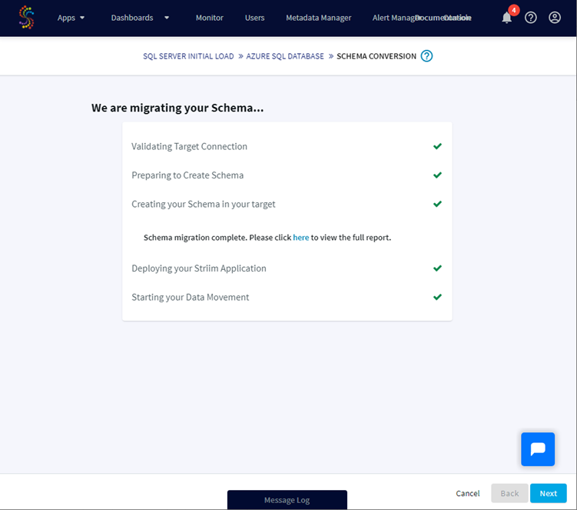Click checkmark for Starting your Data Movement
This screenshot has width=577, height=510.
click(x=437, y=297)
